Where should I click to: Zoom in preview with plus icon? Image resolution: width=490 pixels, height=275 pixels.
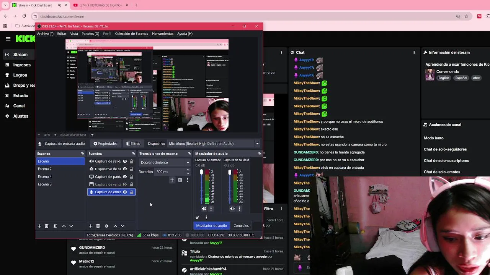point(55,135)
